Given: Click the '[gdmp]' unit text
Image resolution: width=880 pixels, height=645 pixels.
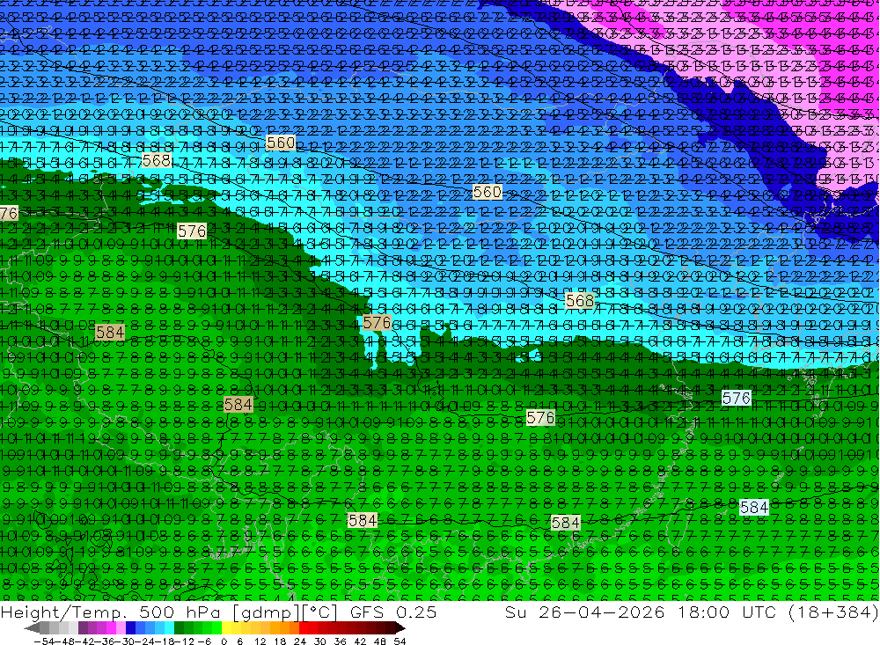Looking at the screenshot, I should point(264,612).
